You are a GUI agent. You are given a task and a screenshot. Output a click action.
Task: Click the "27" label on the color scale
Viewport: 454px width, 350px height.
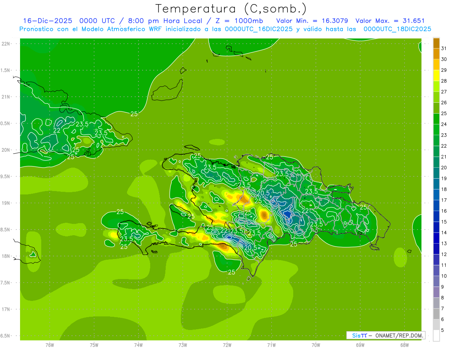[x=444, y=92]
